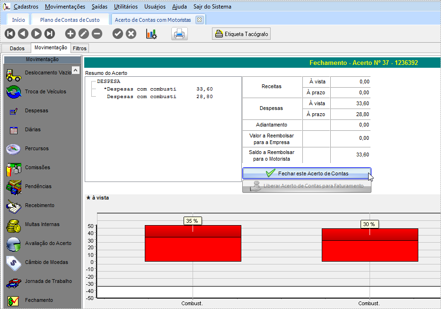Close the Acerto de Contas com Motoristas tab

pyautogui.click(x=199, y=20)
